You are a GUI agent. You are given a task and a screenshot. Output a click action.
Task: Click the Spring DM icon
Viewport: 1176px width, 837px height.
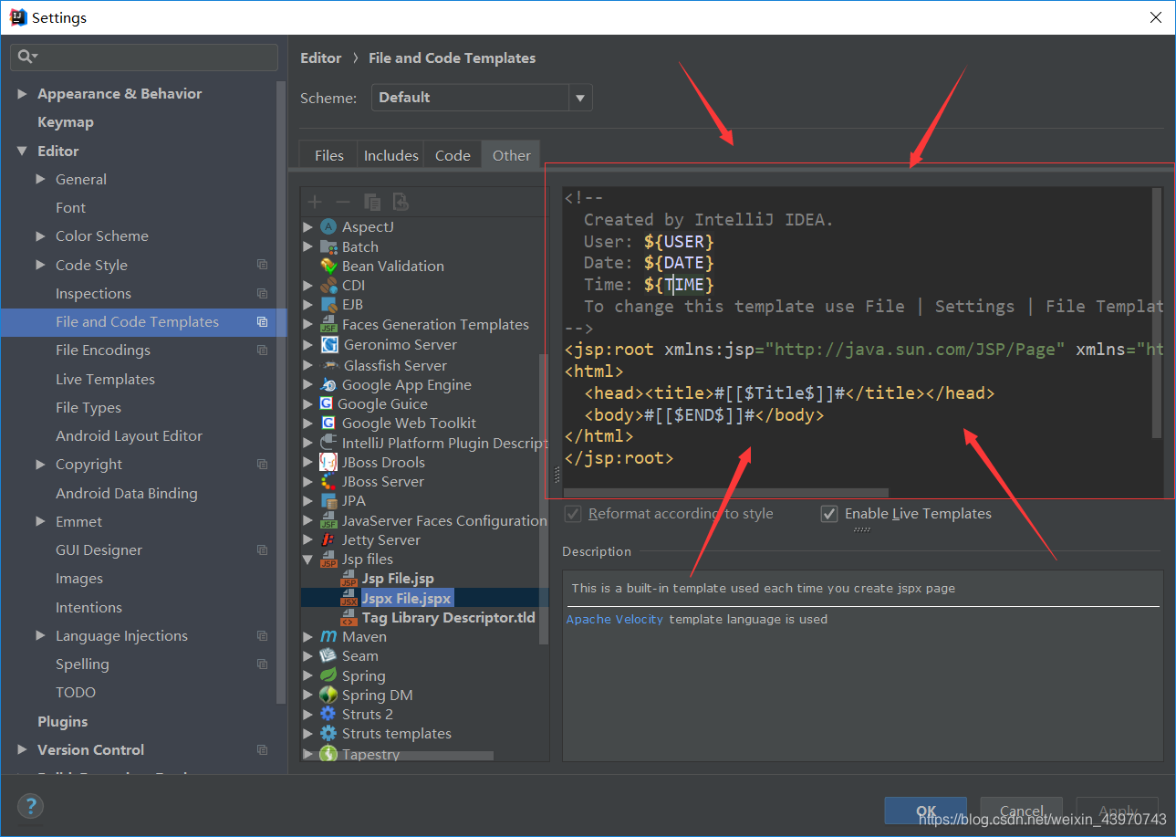tap(328, 695)
